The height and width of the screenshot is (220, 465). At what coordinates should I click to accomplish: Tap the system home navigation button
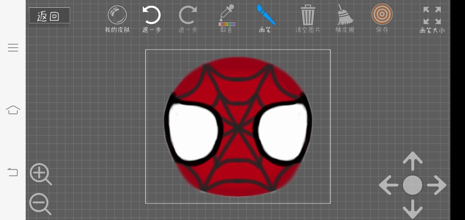click(x=13, y=110)
